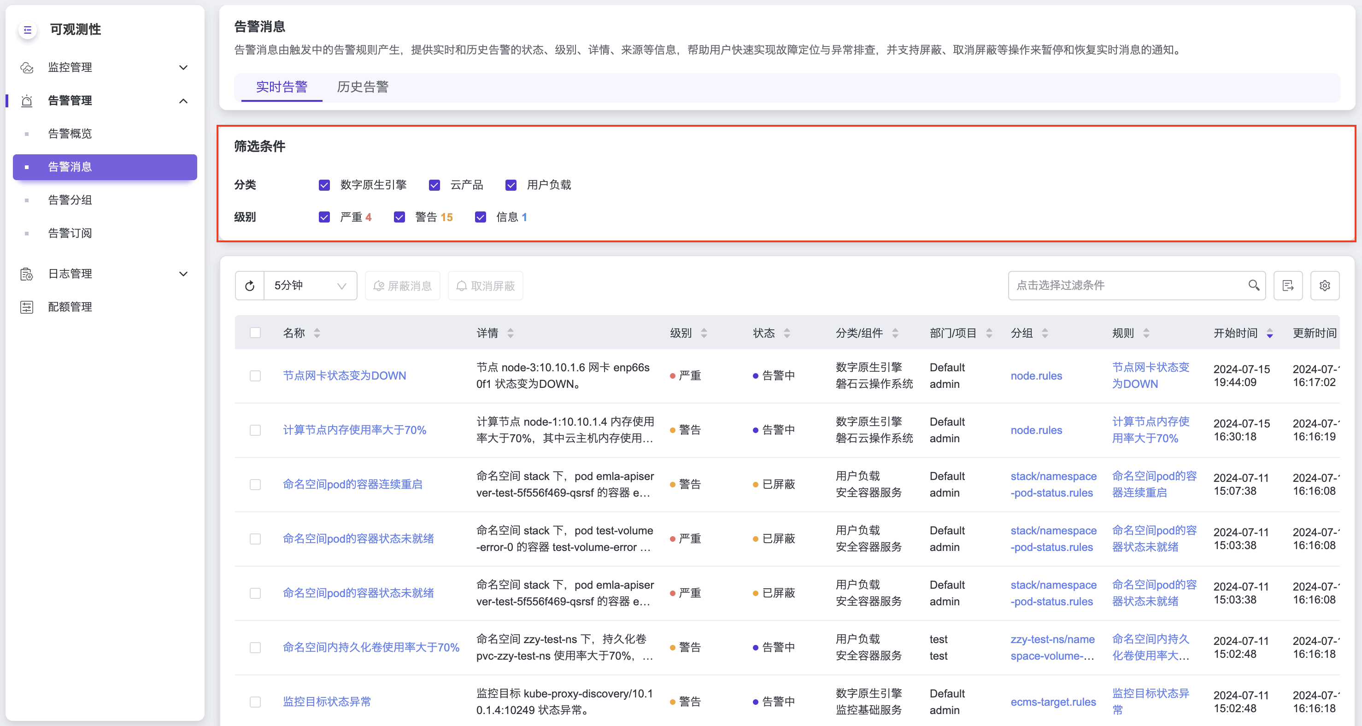The image size is (1362, 726).
Task: Toggle the 严重 level checkbox
Action: click(324, 217)
